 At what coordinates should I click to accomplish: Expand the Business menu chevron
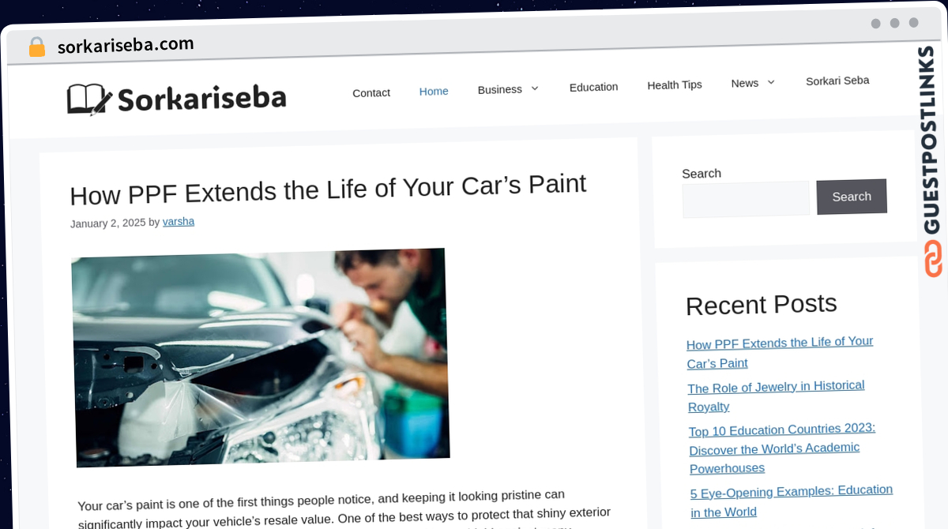tap(535, 88)
